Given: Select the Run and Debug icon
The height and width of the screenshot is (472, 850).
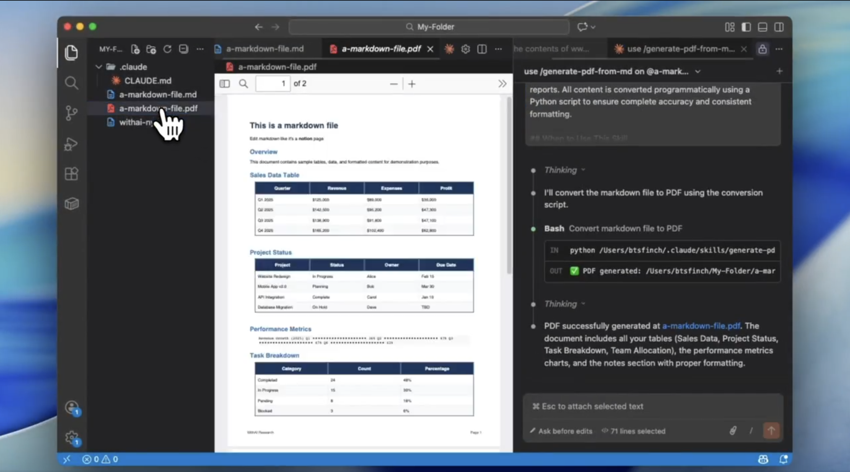Looking at the screenshot, I should click(x=71, y=144).
